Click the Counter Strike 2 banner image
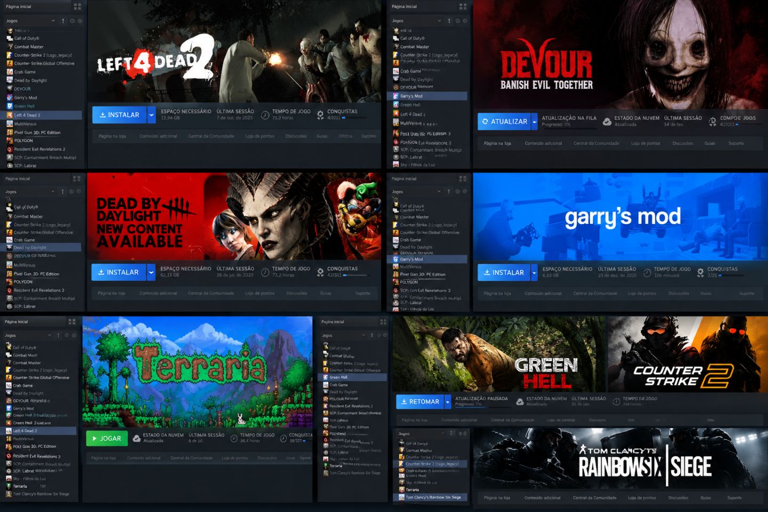This screenshot has height=512, width=768. click(687, 354)
